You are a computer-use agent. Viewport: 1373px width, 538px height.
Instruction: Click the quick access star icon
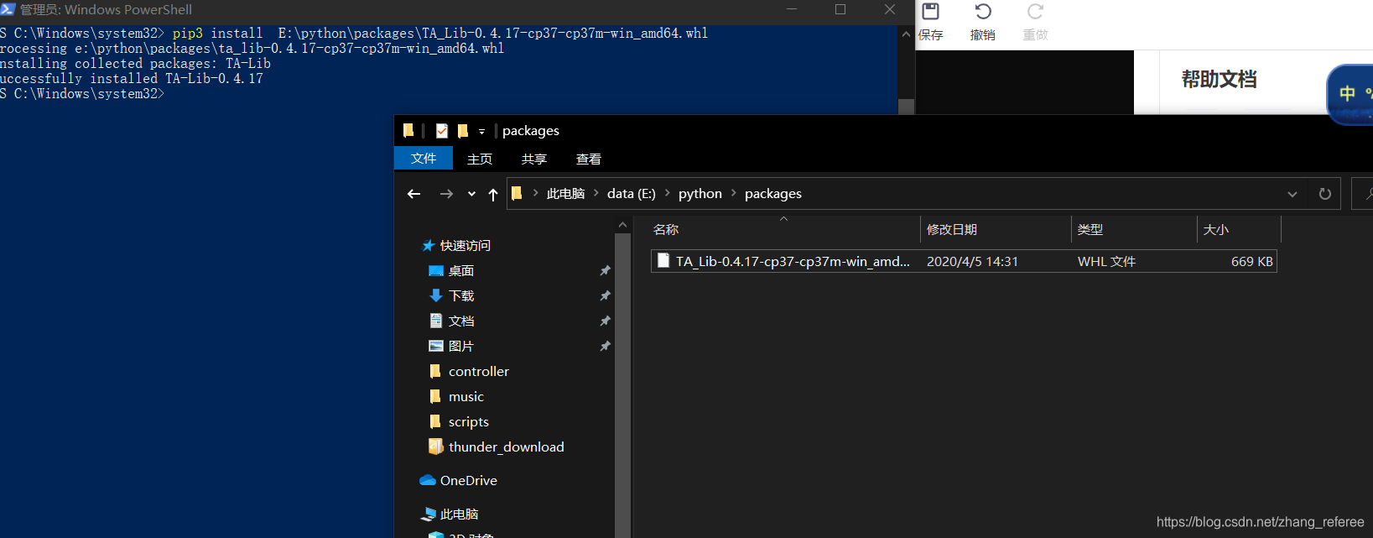428,246
